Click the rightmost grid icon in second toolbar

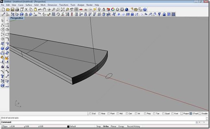point(173,14)
